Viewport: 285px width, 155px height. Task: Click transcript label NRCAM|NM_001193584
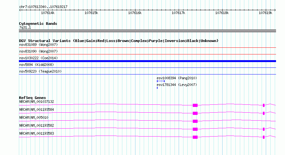[37, 110]
